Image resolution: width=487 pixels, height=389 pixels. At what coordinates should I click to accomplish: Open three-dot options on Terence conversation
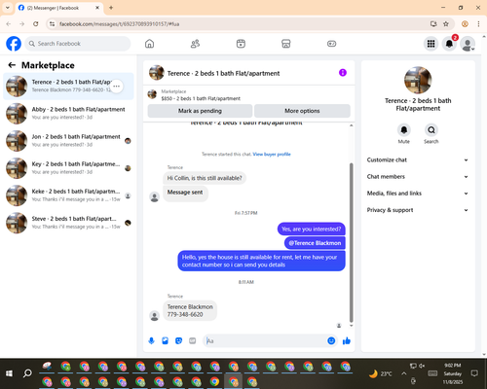(117, 87)
